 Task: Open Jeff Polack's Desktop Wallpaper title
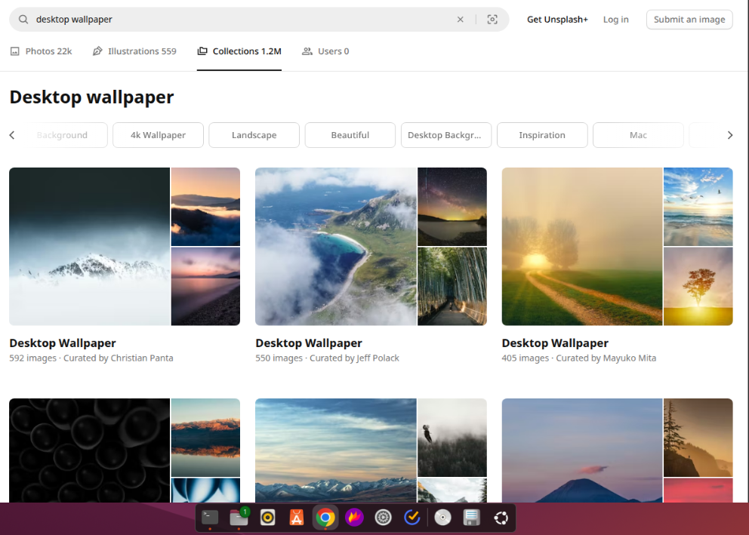pyautogui.click(x=309, y=343)
